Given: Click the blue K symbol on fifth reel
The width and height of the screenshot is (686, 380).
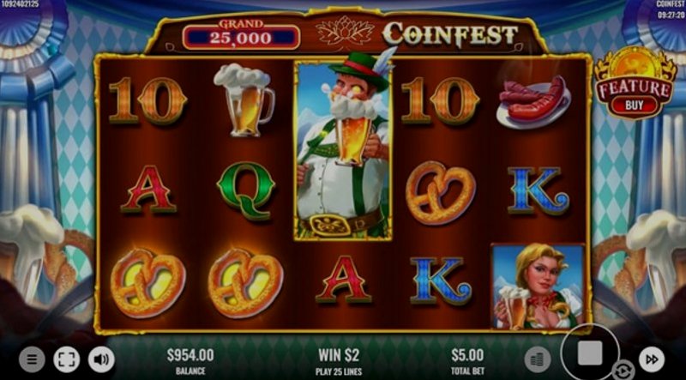Looking at the screenshot, I should pos(539,190).
